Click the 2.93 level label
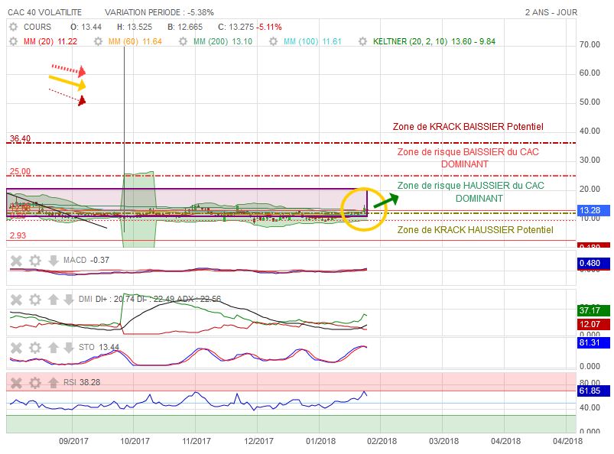Viewport: 614px width, 454px height. [18, 235]
